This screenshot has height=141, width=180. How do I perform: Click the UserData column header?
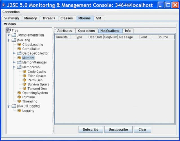[x=95, y=37]
